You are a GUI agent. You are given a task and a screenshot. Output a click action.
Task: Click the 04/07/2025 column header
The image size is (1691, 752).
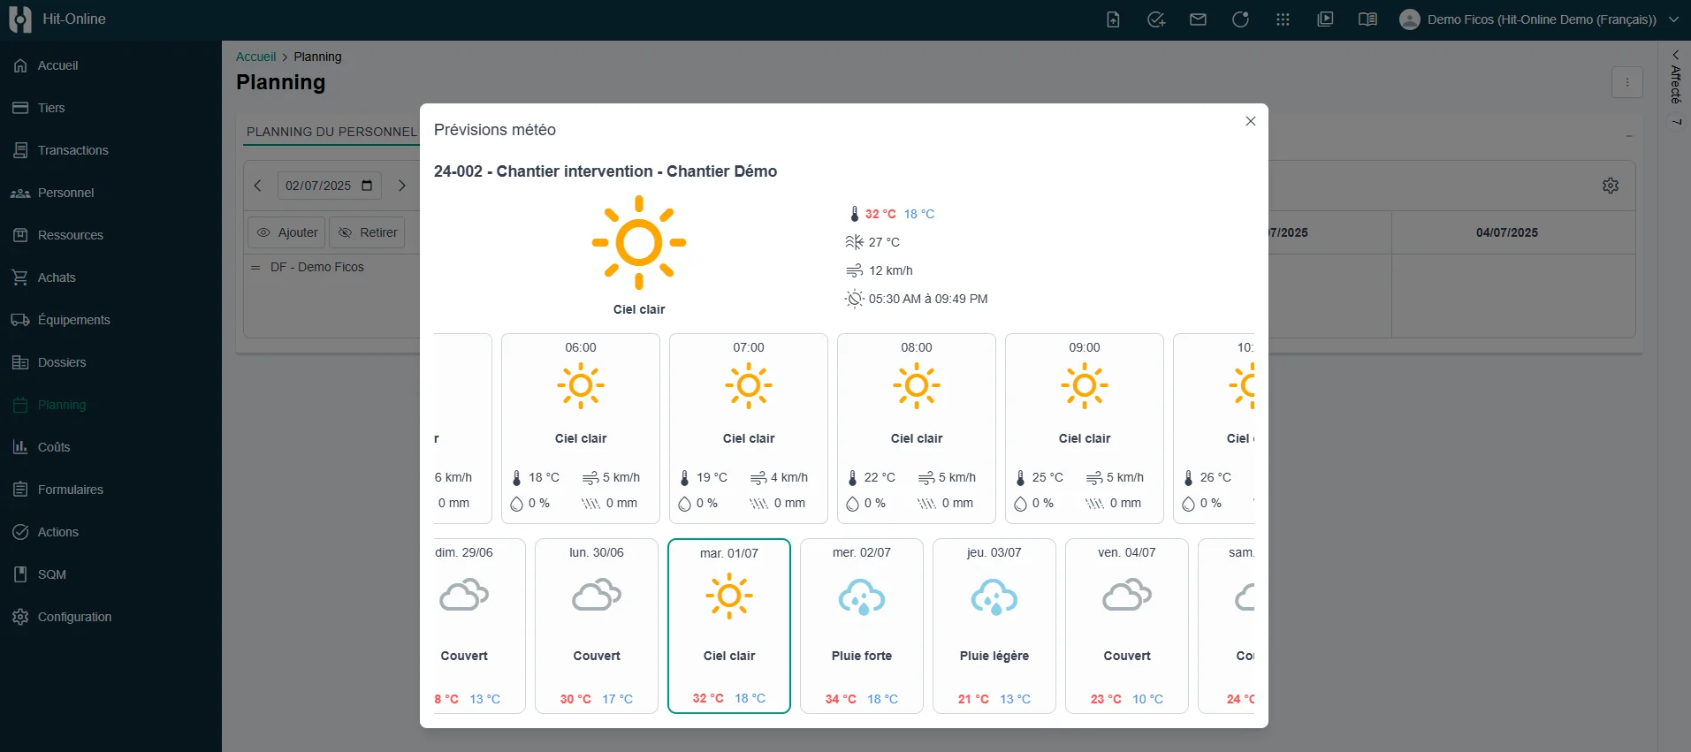point(1507,232)
